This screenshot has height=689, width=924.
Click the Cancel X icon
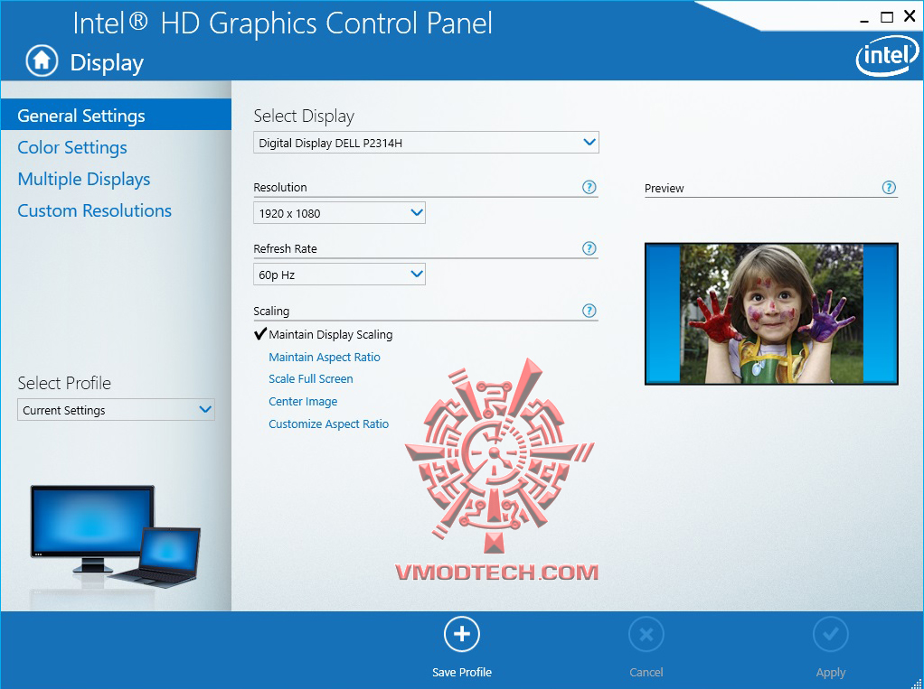point(646,634)
